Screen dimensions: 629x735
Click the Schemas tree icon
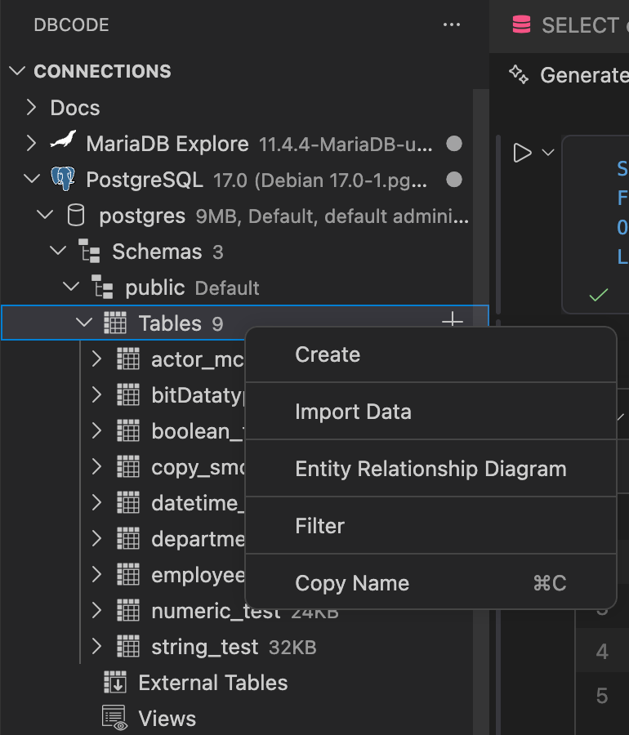[89, 251]
